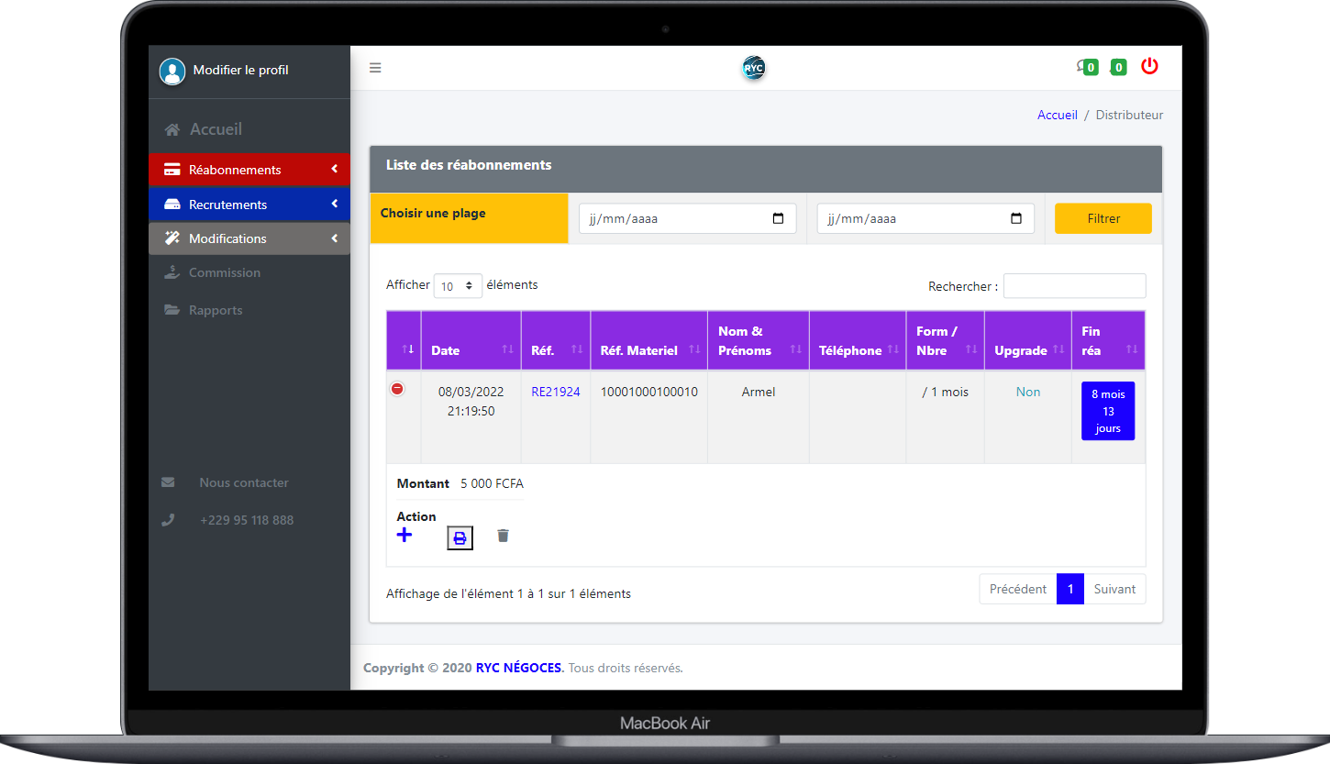Viewport: 1330px width, 764px height.
Task: Sort table by Upgrade column
Action: pyautogui.click(x=1026, y=350)
